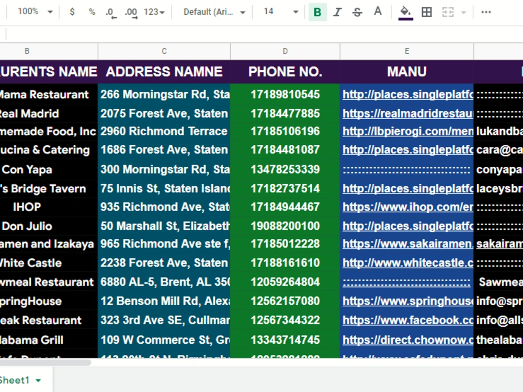Image resolution: width=523 pixels, height=392 pixels.
Task: Select phone number 17184477885
Action: 285,113
